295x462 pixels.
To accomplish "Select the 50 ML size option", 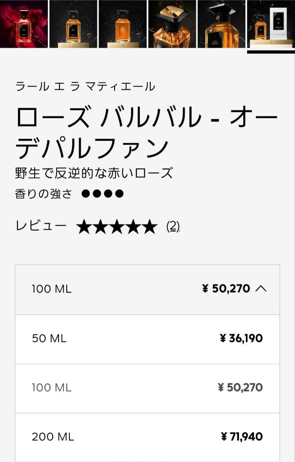I will coord(147,339).
